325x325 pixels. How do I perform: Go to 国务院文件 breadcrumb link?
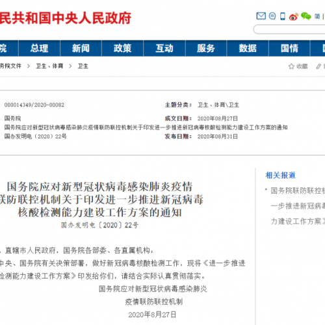click(10, 66)
